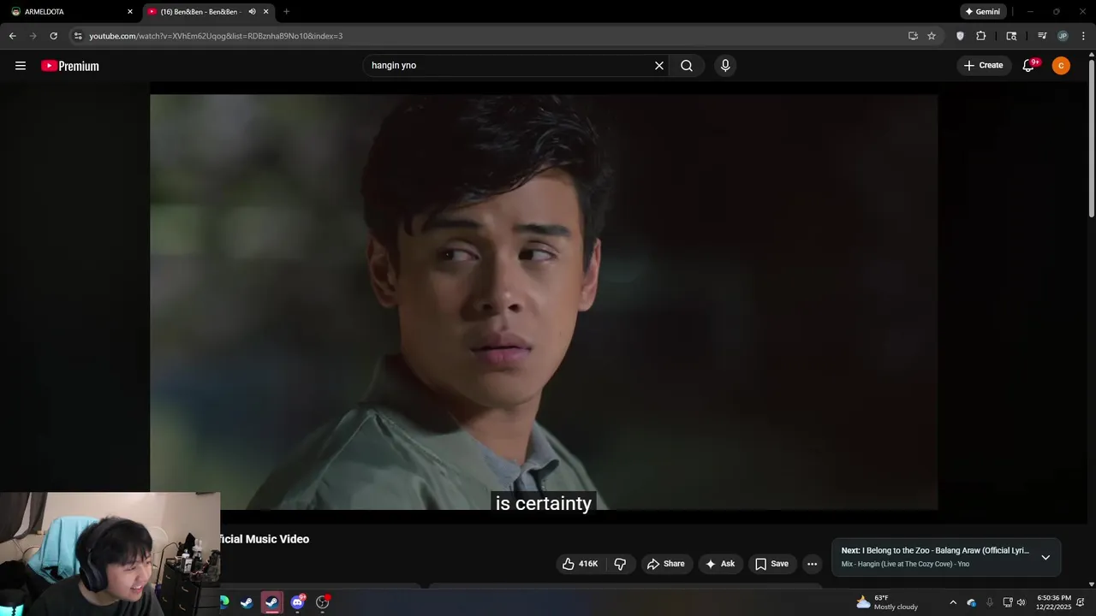Open the three-dot more actions menu
The width and height of the screenshot is (1096, 616).
(x=813, y=564)
